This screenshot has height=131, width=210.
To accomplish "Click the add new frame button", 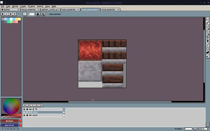I will 195,129.
